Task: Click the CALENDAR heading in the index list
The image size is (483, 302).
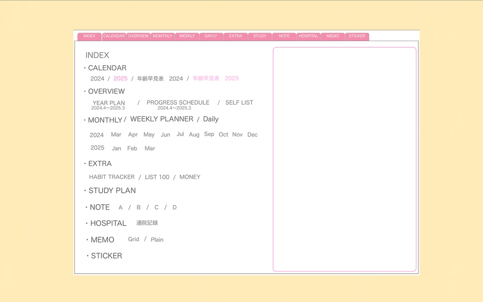Action: tap(107, 68)
